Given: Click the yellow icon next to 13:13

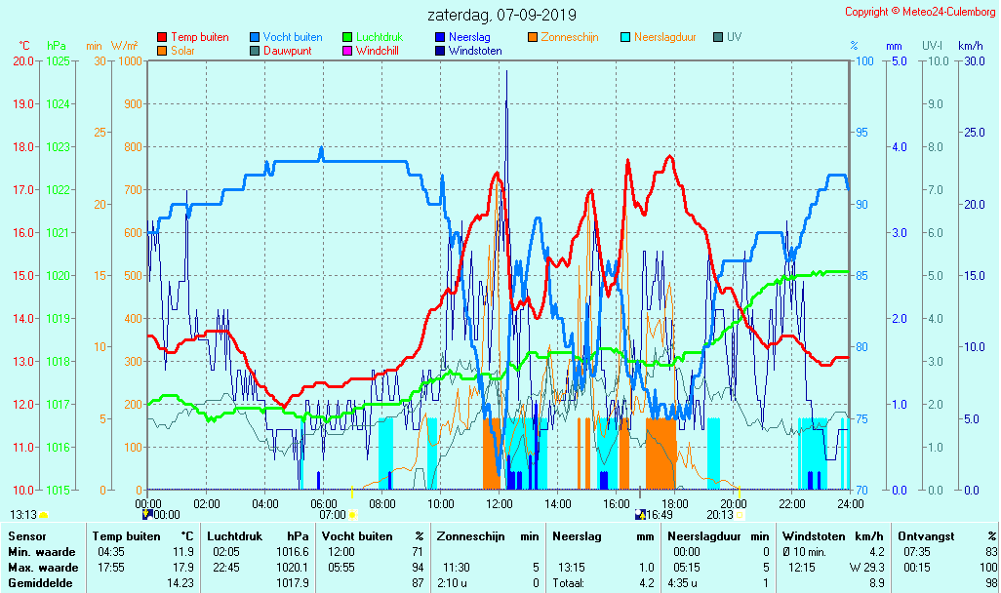Looking at the screenshot, I should 44,515.
